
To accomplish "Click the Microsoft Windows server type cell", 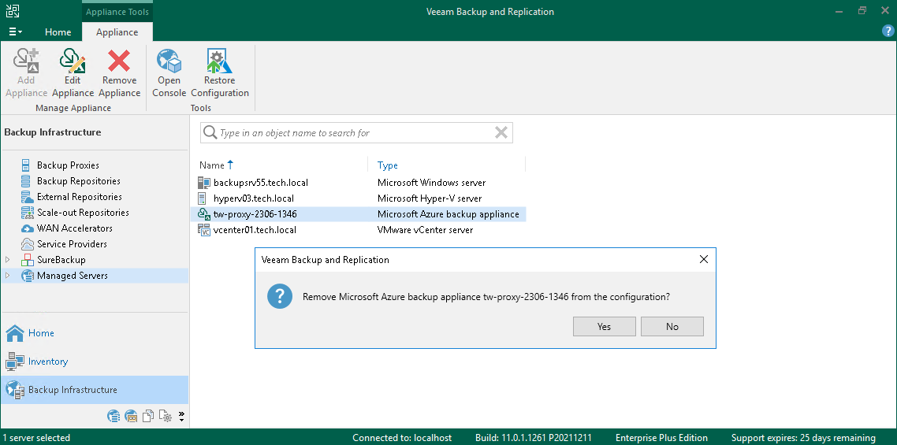I will 431,183.
